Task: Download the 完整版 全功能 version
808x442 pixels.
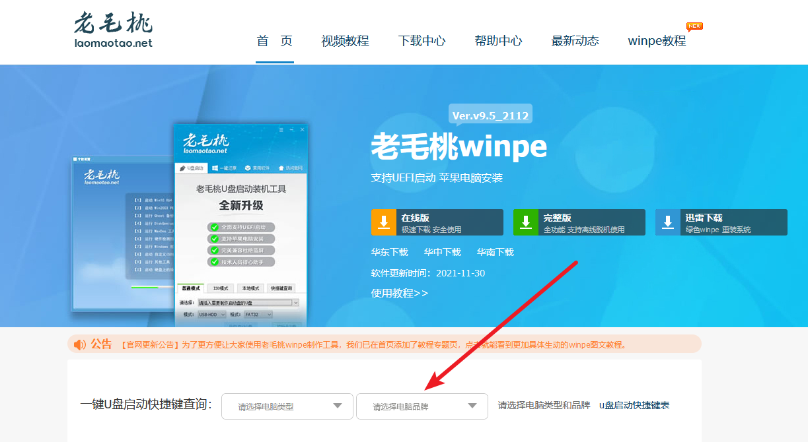Action: pyautogui.click(x=579, y=222)
